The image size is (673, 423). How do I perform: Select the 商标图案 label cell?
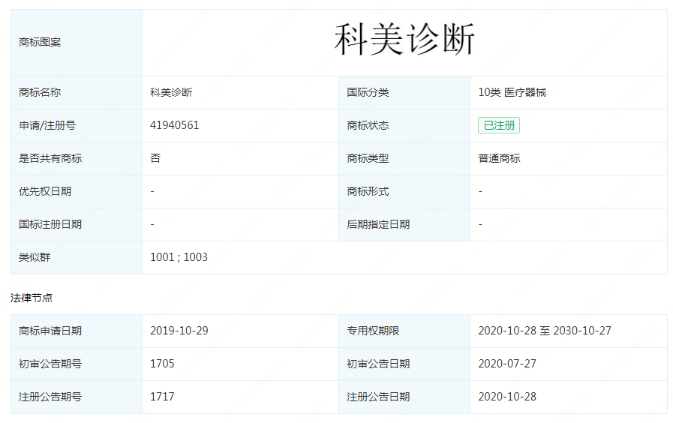[77, 43]
